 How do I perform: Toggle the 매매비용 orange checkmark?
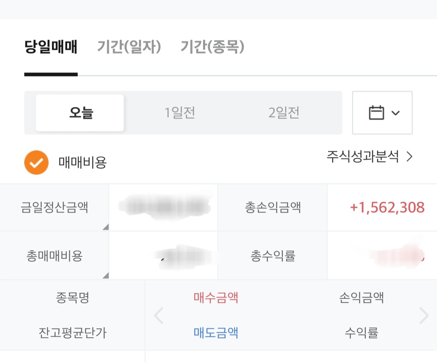[x=36, y=162]
